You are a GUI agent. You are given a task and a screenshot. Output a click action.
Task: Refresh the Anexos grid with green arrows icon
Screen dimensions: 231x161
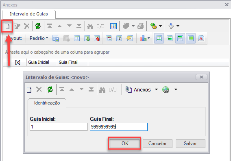[38, 26]
